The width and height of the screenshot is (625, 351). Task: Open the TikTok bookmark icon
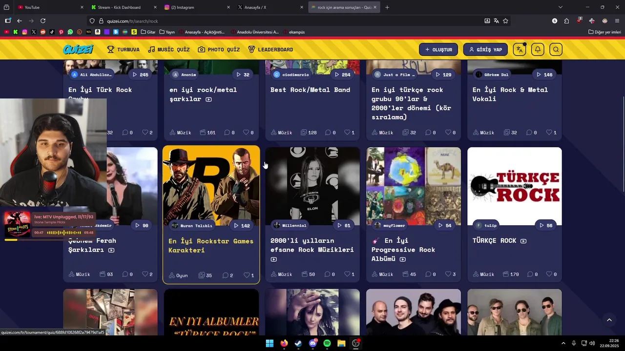[52, 32]
